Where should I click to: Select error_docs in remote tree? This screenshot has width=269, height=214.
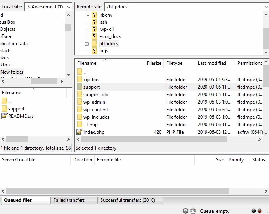pos(110,36)
